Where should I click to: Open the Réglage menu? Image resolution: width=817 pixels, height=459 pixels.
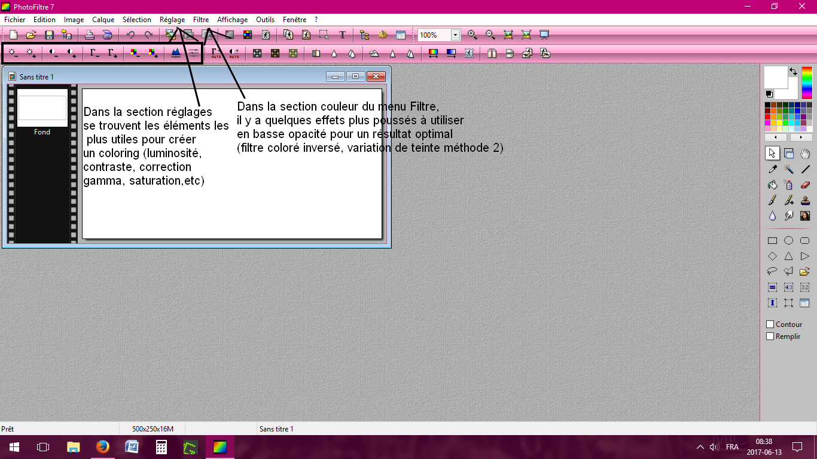point(172,20)
